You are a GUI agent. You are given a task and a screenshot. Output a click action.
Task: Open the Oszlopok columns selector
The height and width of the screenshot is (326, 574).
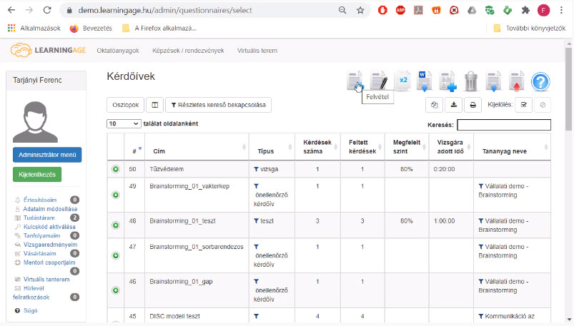tap(126, 105)
